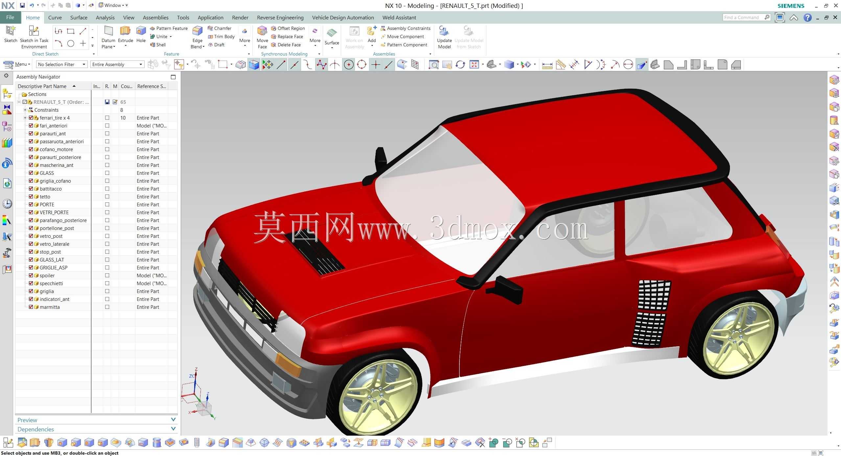Click the Draft command
This screenshot has height=456, width=841.
216,45
